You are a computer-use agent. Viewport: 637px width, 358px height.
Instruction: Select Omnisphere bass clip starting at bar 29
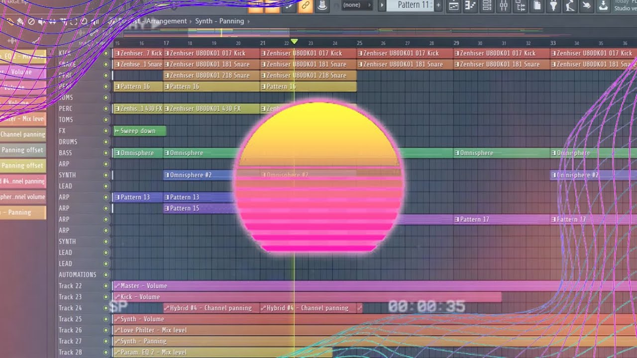(501, 153)
